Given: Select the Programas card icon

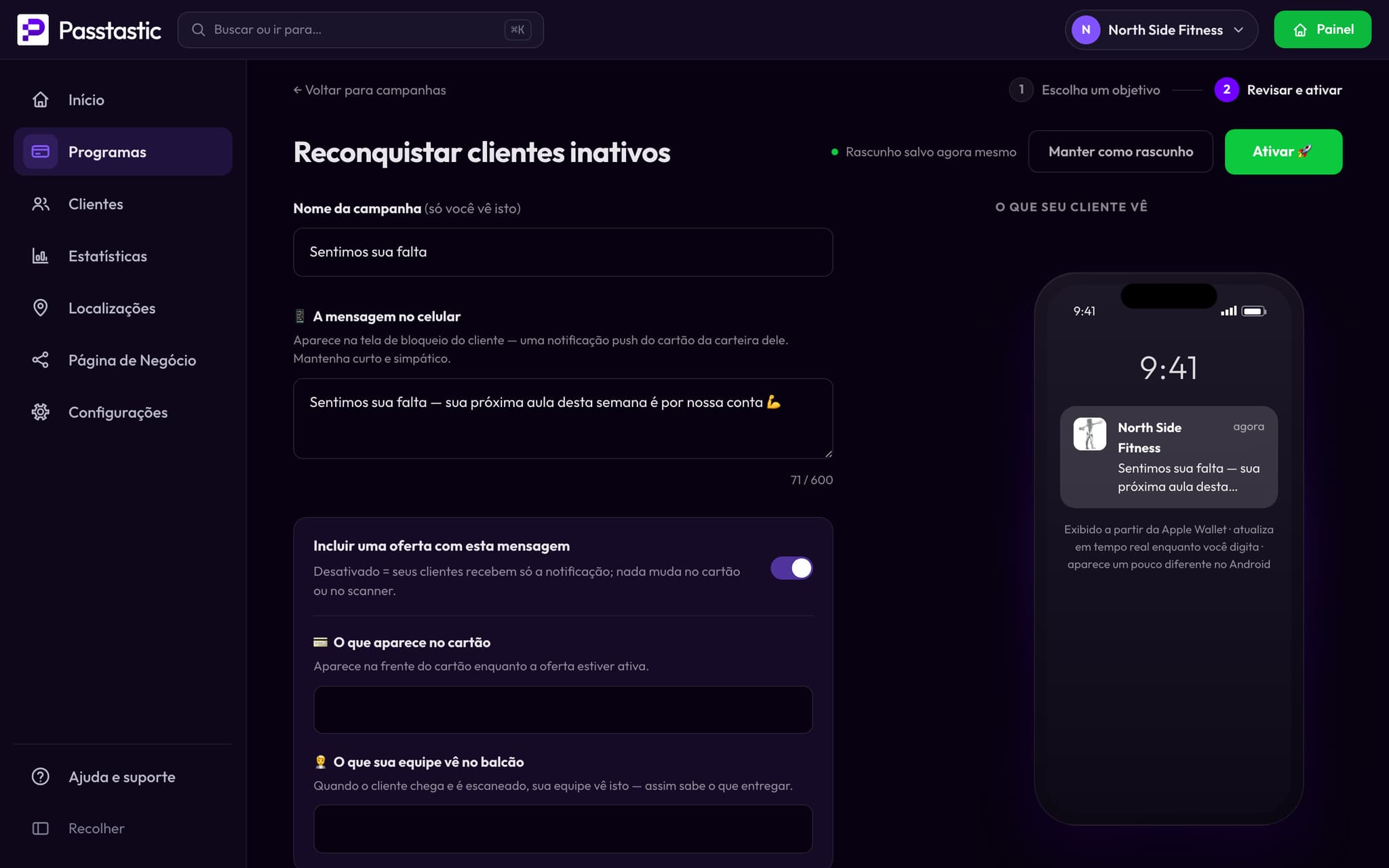Looking at the screenshot, I should click(x=41, y=152).
